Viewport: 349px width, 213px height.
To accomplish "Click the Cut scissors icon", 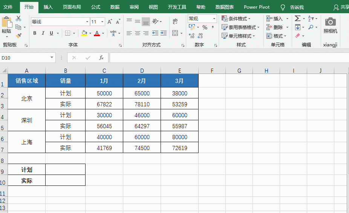I will (18, 18).
